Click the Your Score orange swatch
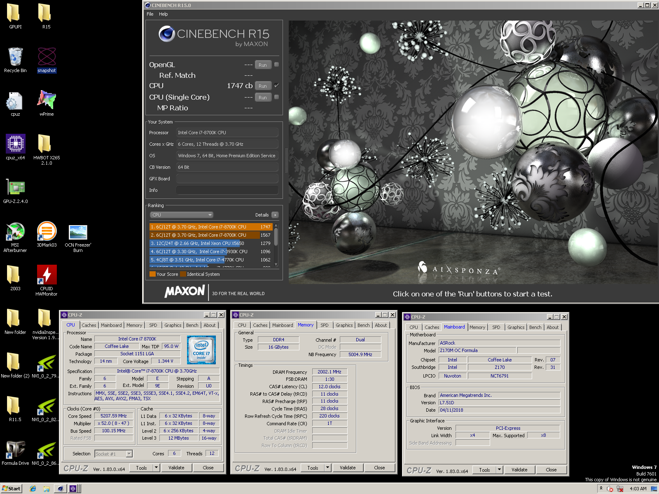 [152, 274]
